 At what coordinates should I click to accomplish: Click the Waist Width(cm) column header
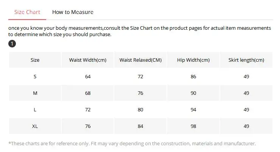click(x=88, y=60)
